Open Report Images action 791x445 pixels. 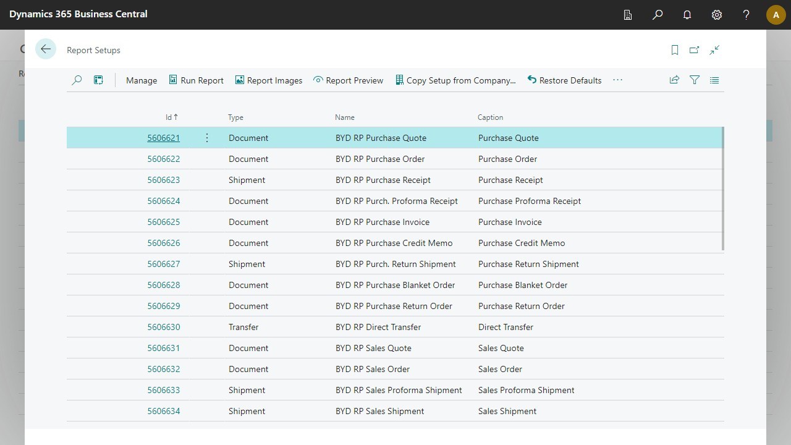point(268,80)
